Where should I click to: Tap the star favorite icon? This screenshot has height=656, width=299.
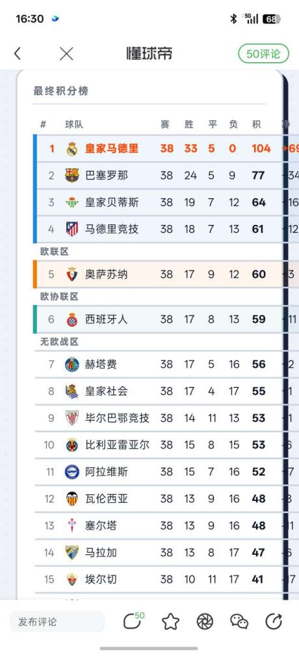[x=170, y=621]
